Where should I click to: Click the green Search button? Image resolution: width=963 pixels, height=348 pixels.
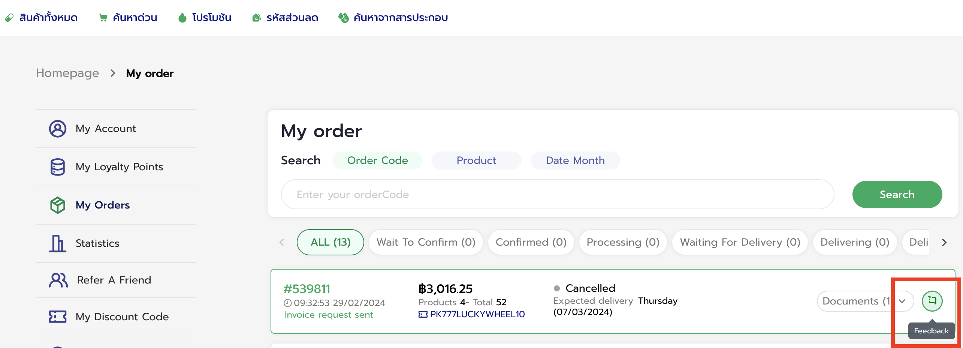tap(897, 195)
